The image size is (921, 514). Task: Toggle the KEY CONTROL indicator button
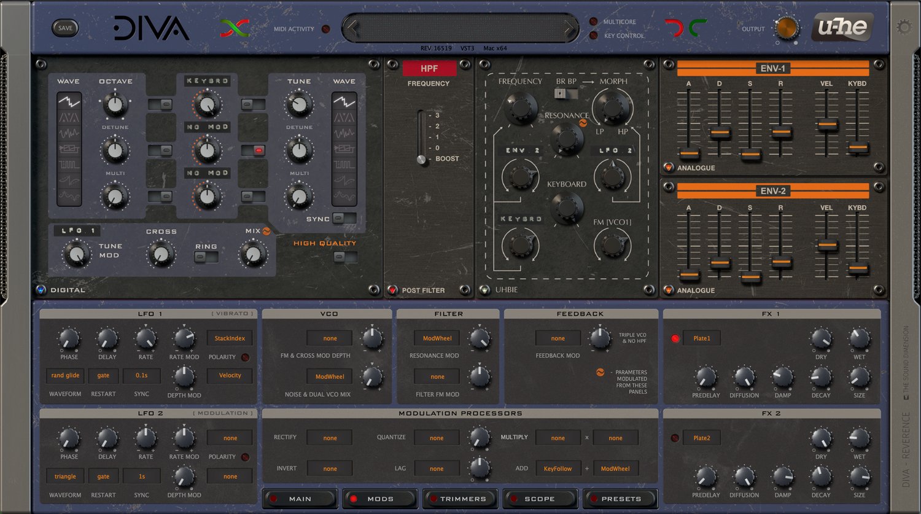point(593,36)
